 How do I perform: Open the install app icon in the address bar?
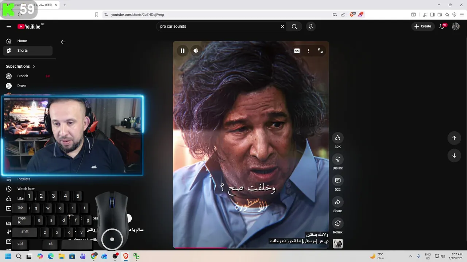(x=335, y=15)
